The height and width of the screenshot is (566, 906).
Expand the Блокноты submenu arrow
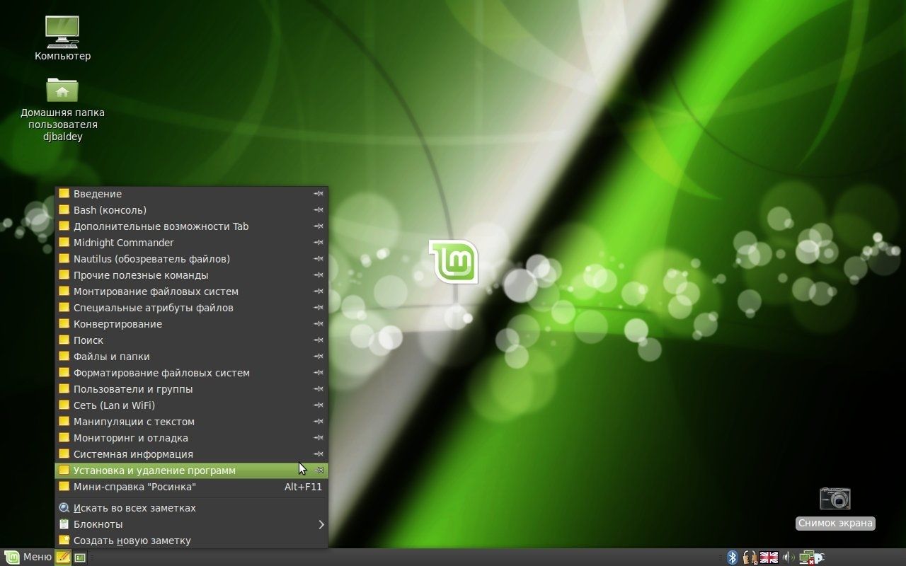coord(321,524)
